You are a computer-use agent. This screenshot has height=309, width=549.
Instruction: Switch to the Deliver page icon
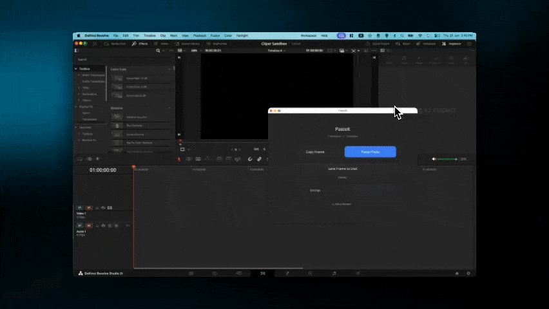click(x=358, y=274)
